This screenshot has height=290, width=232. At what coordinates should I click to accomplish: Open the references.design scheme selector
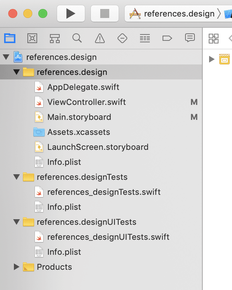[176, 14]
